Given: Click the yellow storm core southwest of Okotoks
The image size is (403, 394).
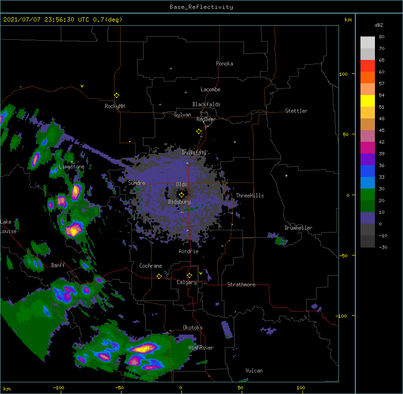Looking at the screenshot, I should pos(143,349).
